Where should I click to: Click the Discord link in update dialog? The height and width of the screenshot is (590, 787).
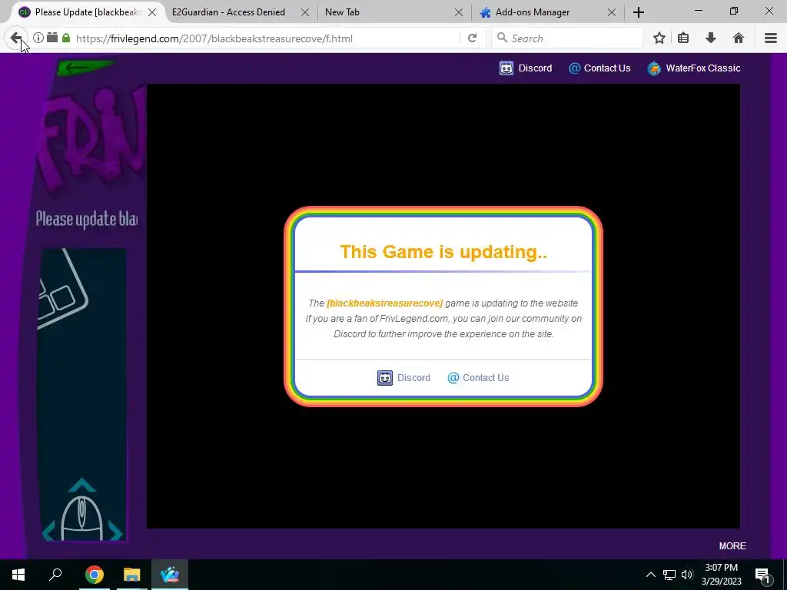coord(403,378)
